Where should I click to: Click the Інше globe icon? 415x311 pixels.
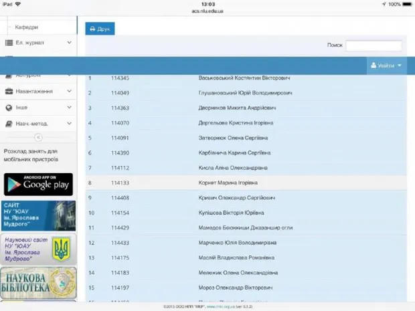click(x=9, y=107)
